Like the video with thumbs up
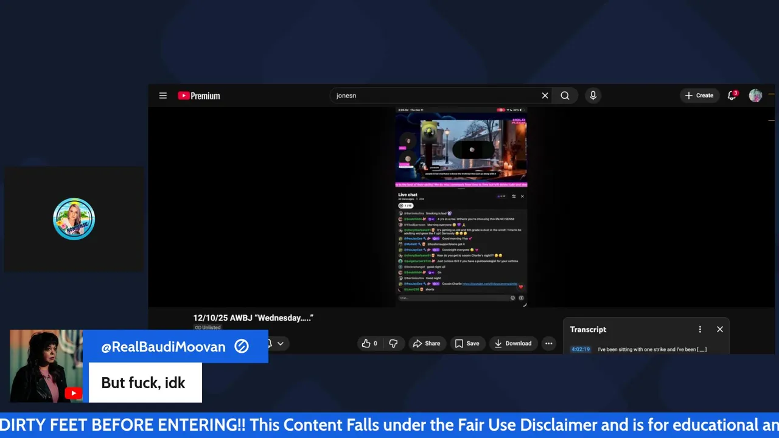779x438 pixels. [369, 343]
